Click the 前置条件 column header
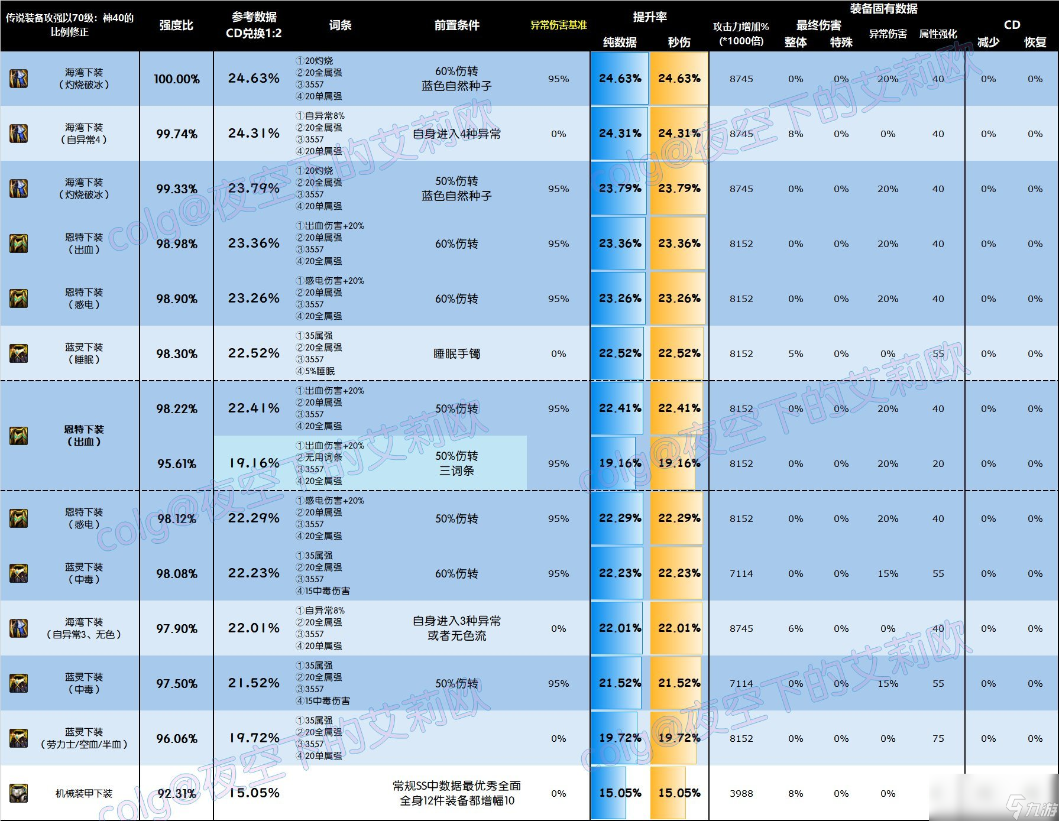This screenshot has height=821, width=1059. coord(456,25)
